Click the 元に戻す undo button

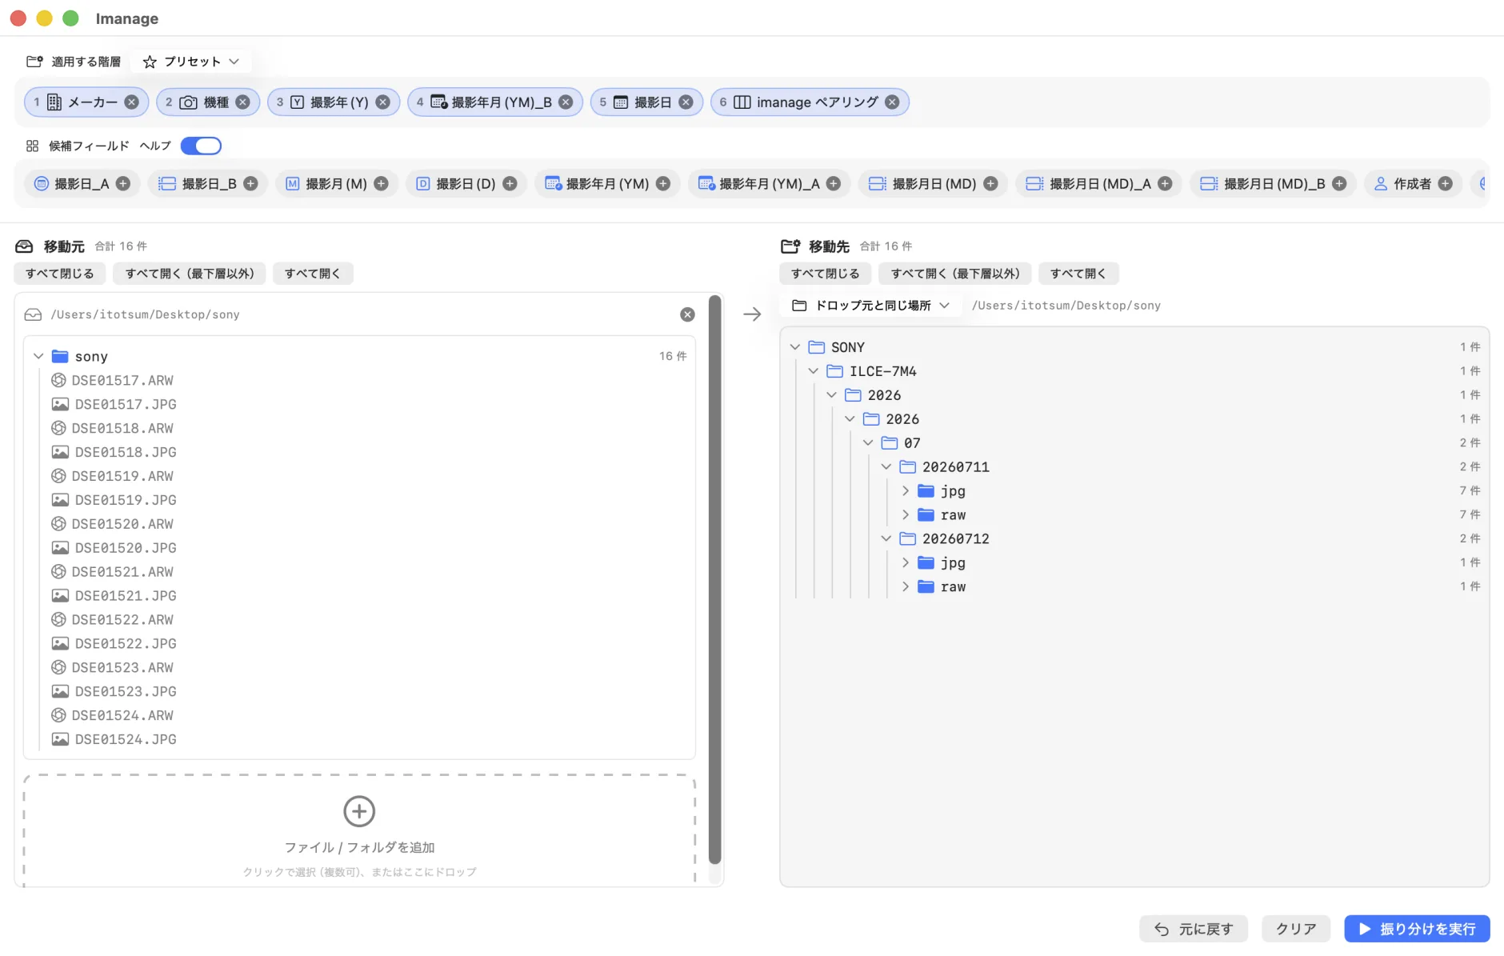click(1193, 929)
